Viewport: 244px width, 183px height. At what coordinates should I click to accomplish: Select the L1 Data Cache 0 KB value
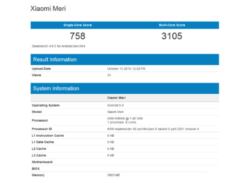coord(111,142)
